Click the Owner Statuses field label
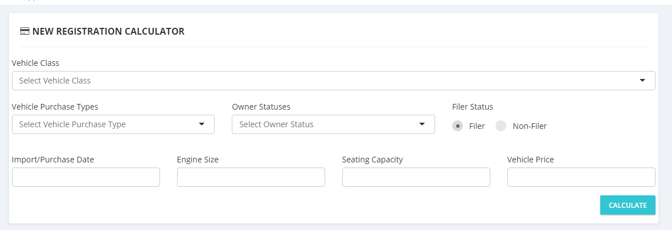Viewport: 672px width, 230px height. click(261, 106)
